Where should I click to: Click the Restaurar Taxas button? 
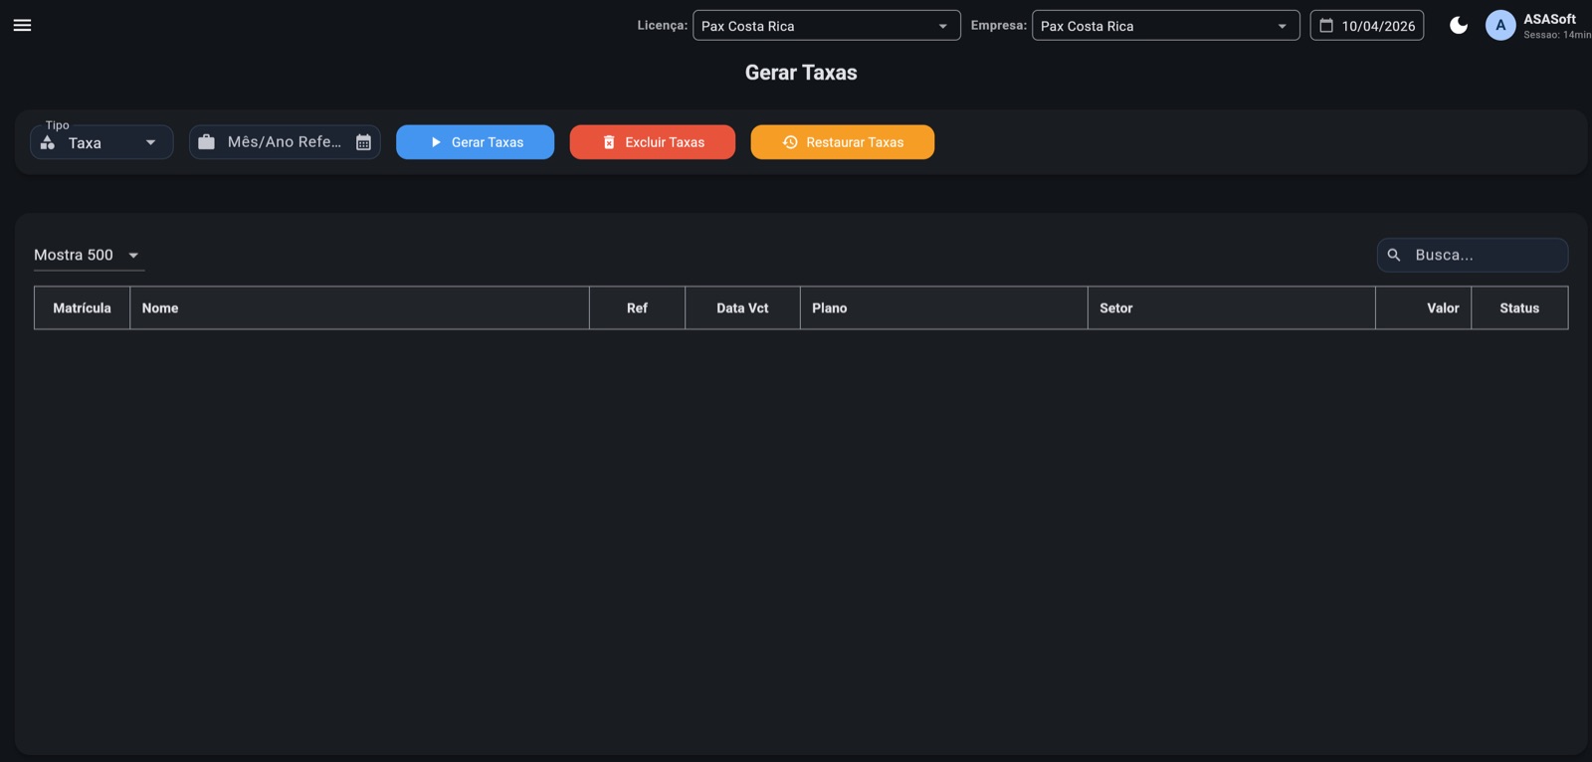click(842, 142)
